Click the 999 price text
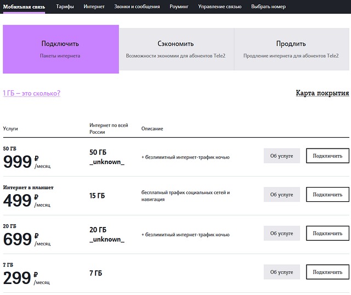 18,162
